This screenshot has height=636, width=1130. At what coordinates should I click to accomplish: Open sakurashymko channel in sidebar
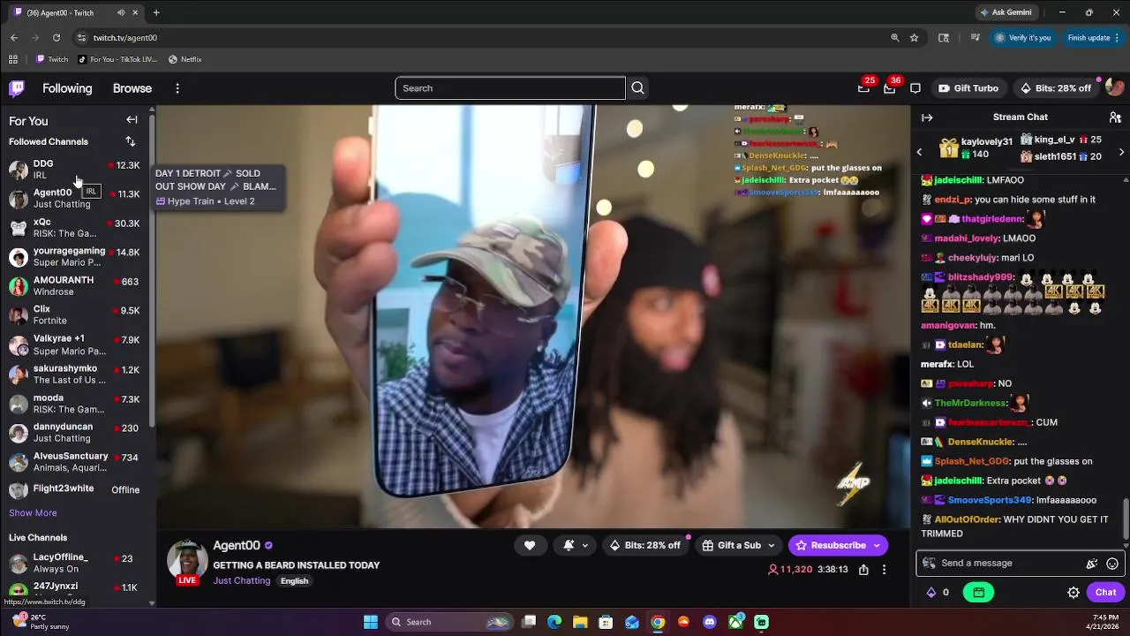click(75, 374)
